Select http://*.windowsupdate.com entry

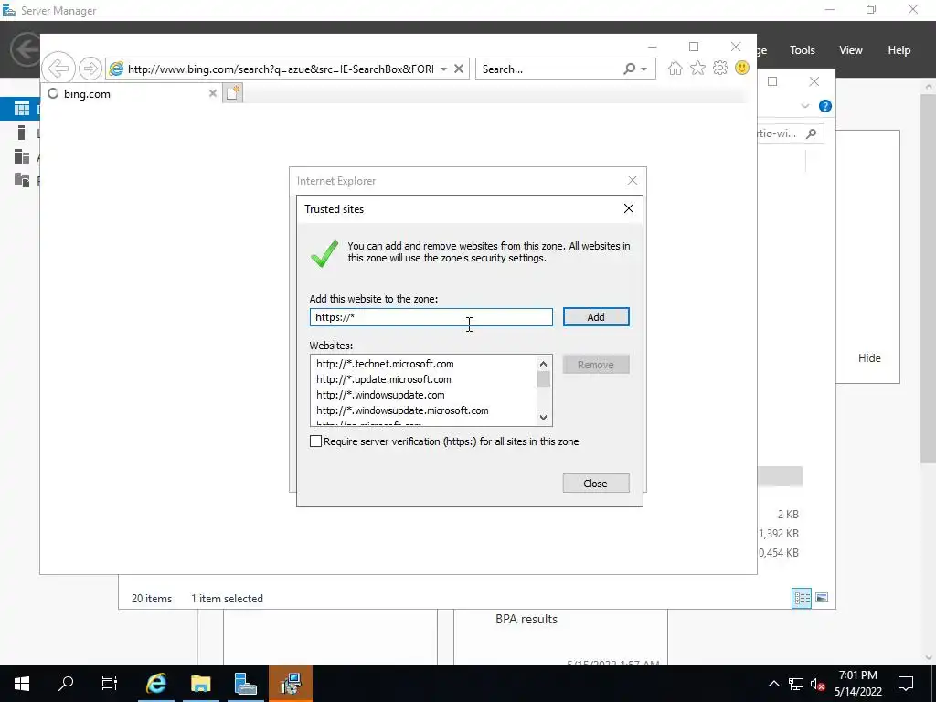(x=380, y=395)
